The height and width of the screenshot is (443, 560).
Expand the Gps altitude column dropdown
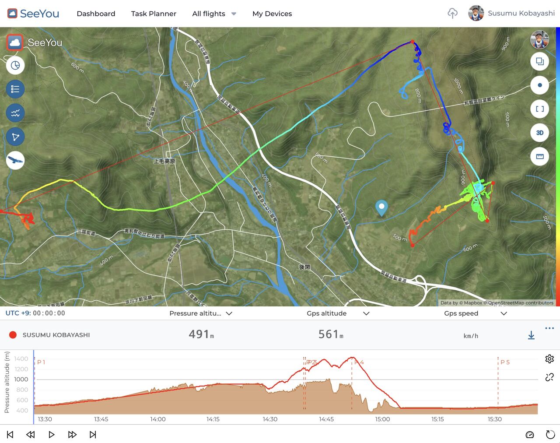[x=366, y=313]
